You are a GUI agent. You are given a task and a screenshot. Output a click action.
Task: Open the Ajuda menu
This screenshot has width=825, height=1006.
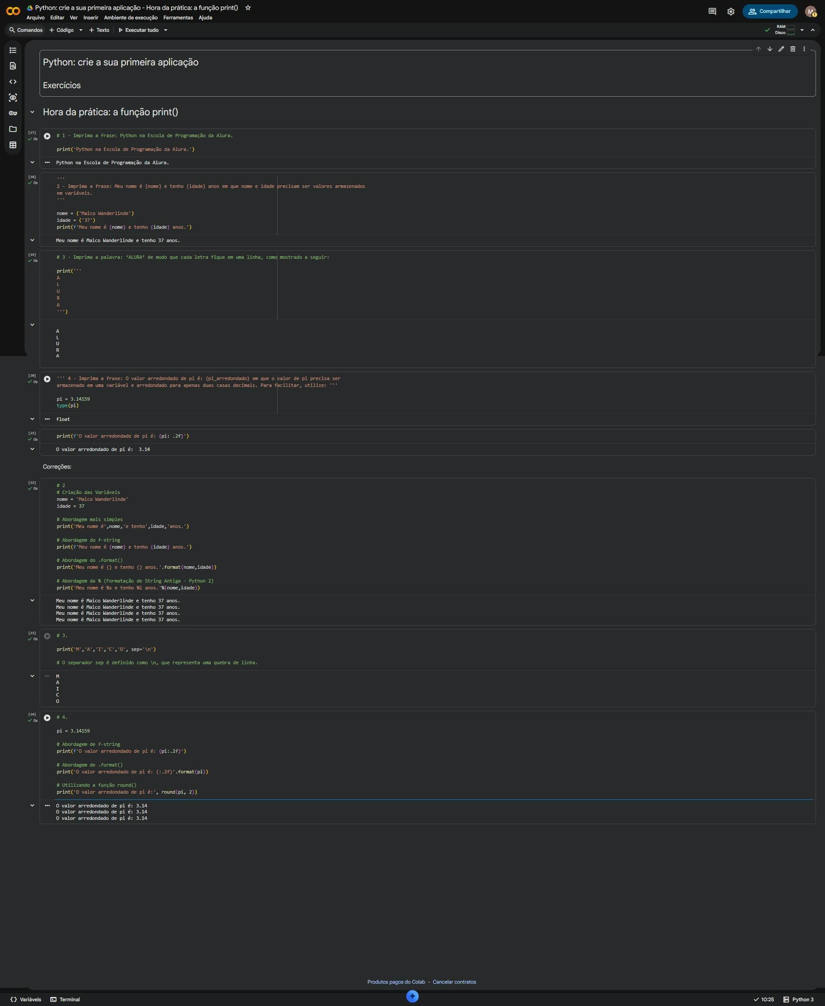(205, 18)
